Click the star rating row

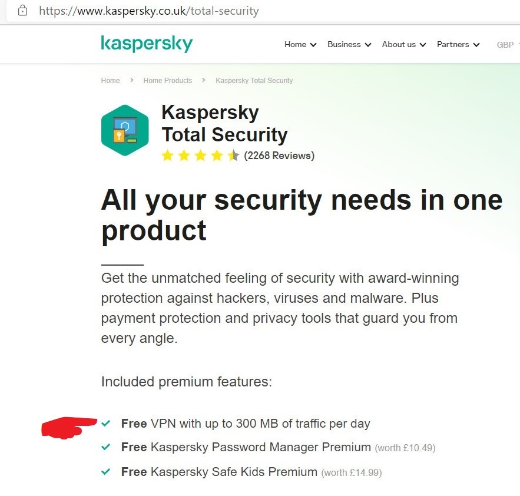pos(200,156)
